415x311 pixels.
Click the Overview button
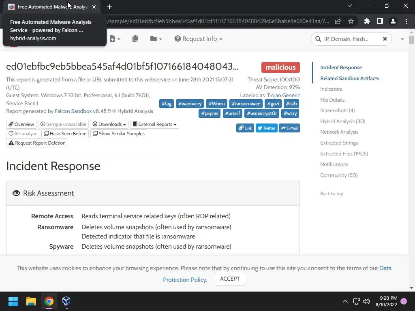coord(21,124)
